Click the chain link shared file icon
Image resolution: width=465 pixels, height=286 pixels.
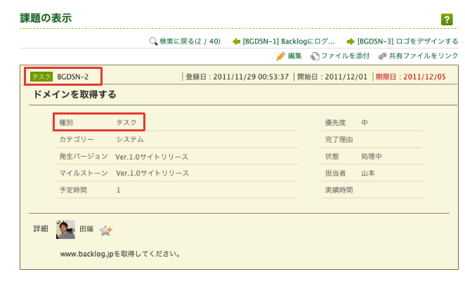pos(382,56)
